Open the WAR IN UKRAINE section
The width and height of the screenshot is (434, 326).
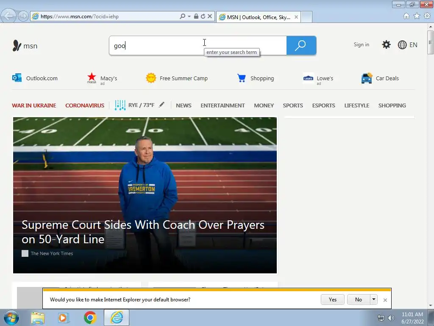coord(34,106)
